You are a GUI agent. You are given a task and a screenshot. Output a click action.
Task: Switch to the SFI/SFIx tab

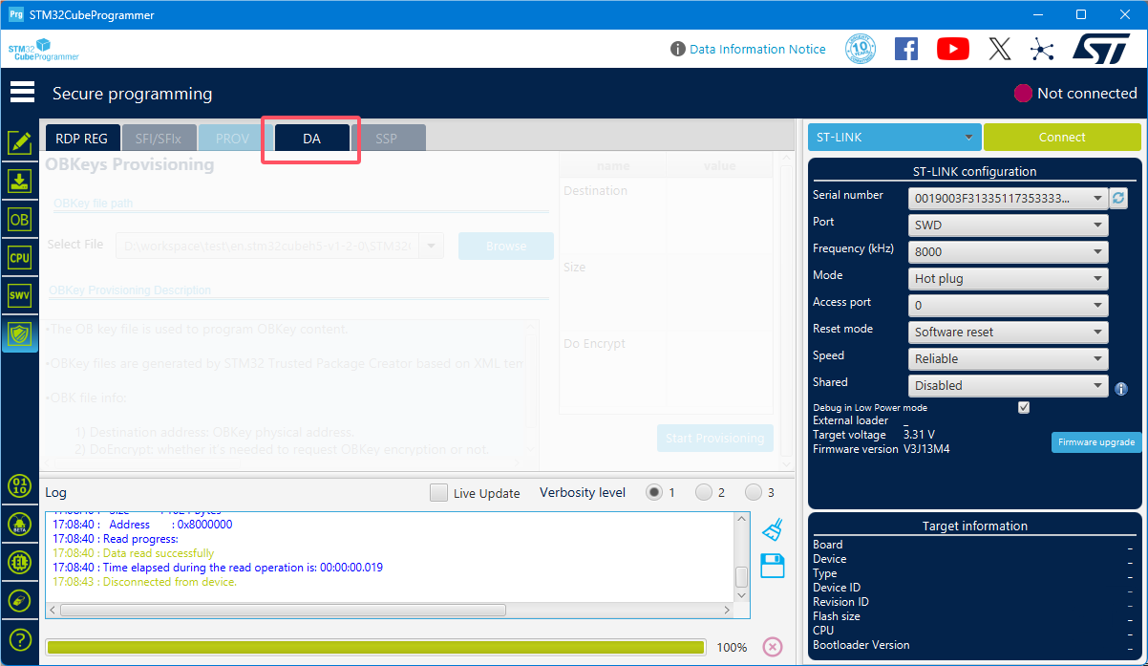[159, 139]
